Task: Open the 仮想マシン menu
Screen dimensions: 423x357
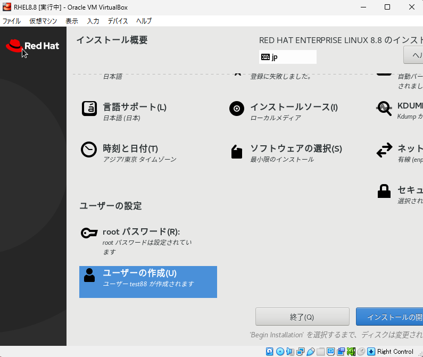Action: tap(43, 21)
